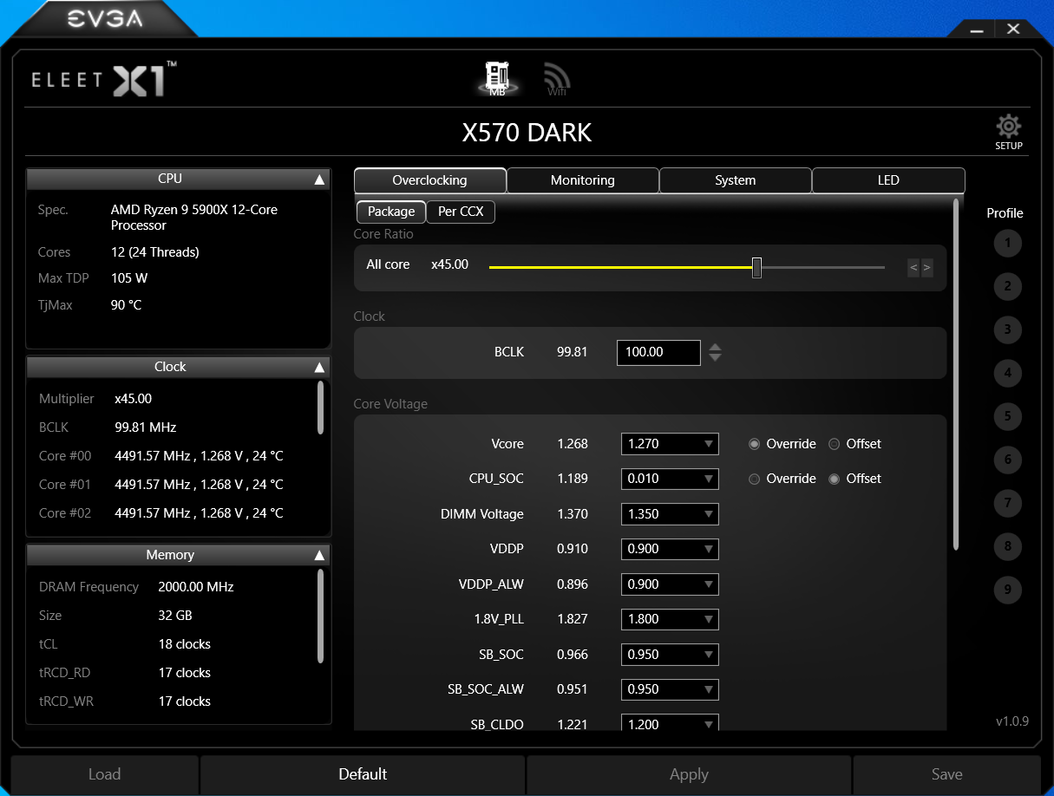Decrease BCLK with down arrow
1054x796 pixels.
pos(715,357)
